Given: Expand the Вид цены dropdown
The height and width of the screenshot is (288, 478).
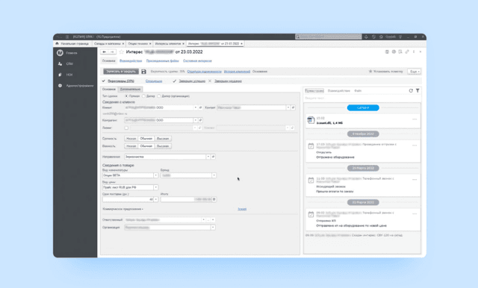Looking at the screenshot, I should (x=156, y=187).
